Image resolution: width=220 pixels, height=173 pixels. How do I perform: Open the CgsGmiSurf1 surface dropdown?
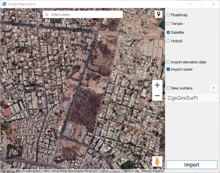tap(192, 98)
